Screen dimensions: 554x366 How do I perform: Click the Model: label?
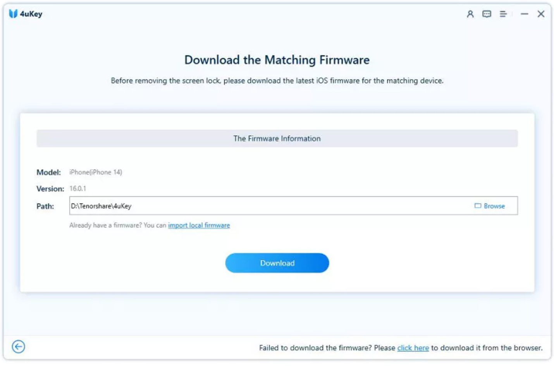pos(49,172)
